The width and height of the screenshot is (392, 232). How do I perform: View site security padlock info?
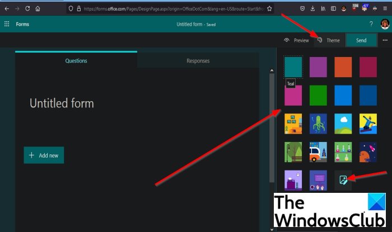79,9
